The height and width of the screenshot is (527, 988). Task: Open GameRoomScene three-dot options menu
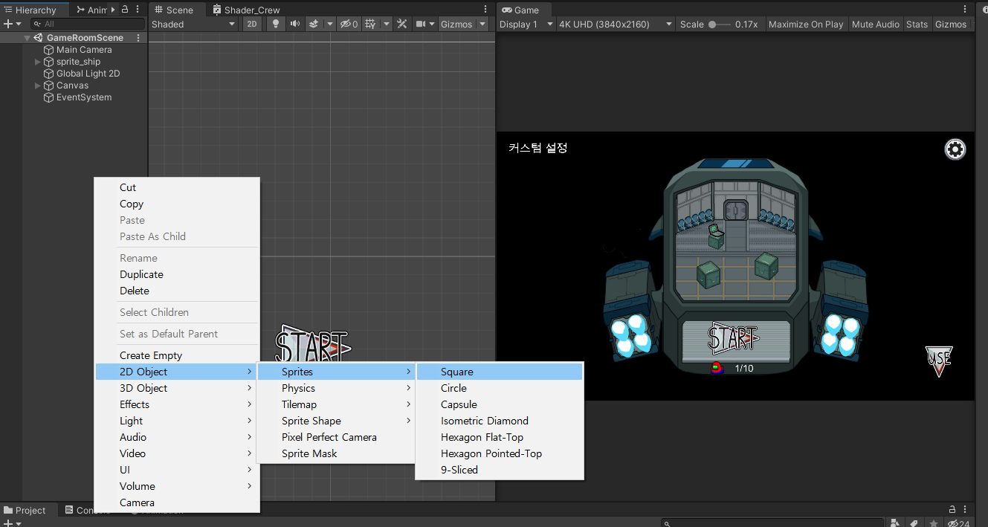[139, 38]
